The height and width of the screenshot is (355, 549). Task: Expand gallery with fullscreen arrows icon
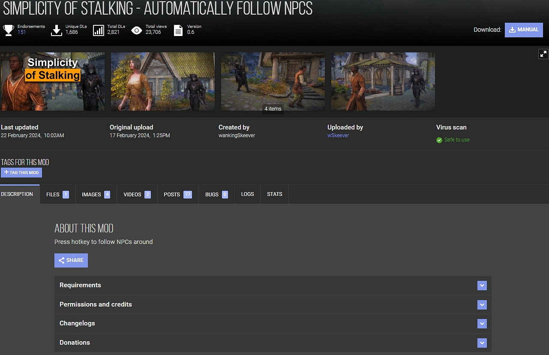click(543, 54)
